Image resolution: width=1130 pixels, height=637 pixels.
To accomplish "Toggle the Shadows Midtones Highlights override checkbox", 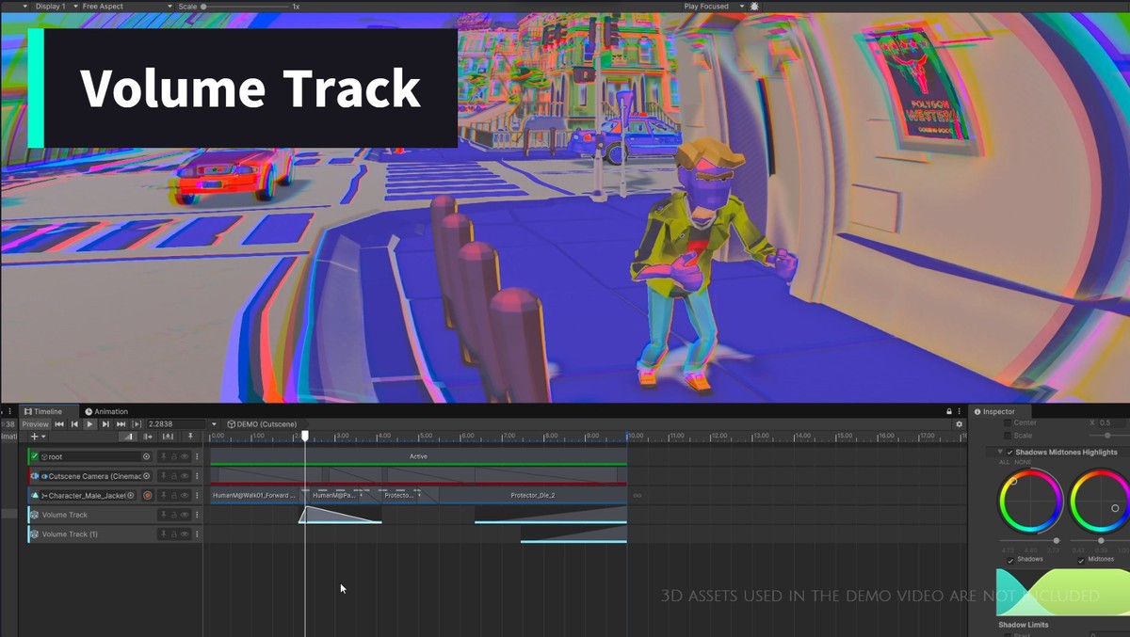I will click(x=1010, y=453).
